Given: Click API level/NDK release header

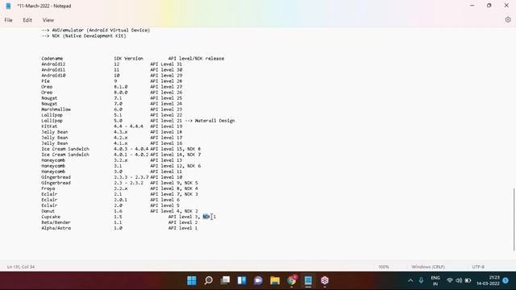Looking at the screenshot, I should click(196, 59).
